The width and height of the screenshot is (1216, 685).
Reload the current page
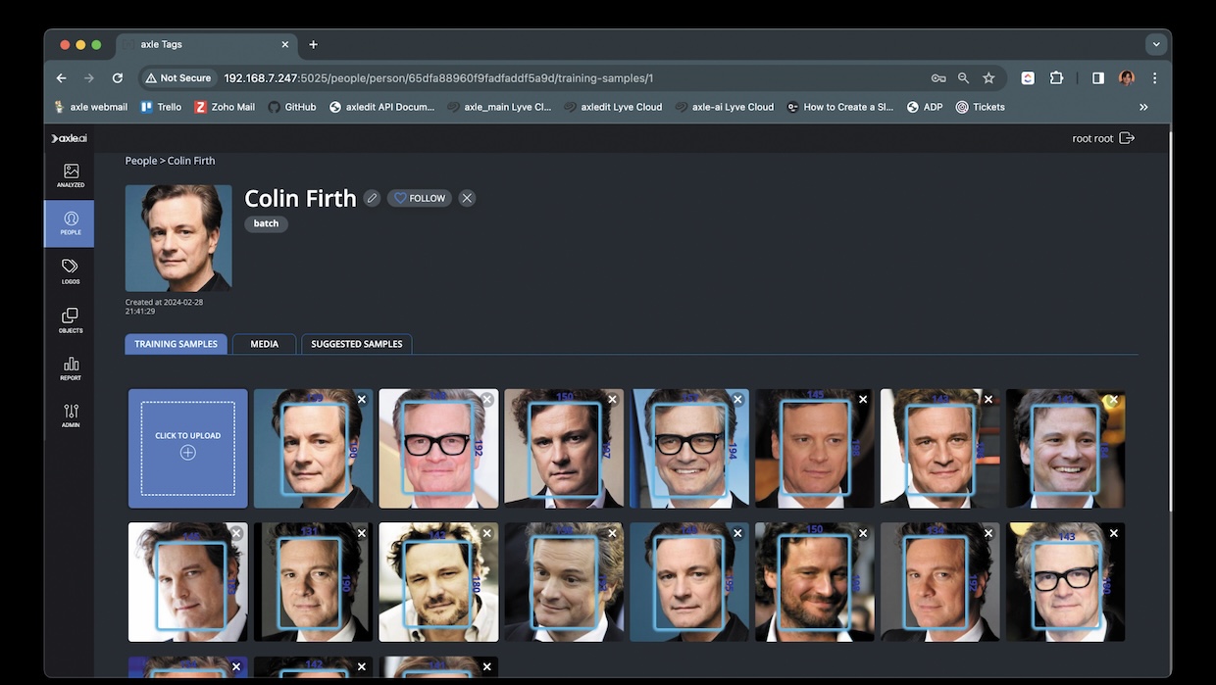pyautogui.click(x=118, y=78)
